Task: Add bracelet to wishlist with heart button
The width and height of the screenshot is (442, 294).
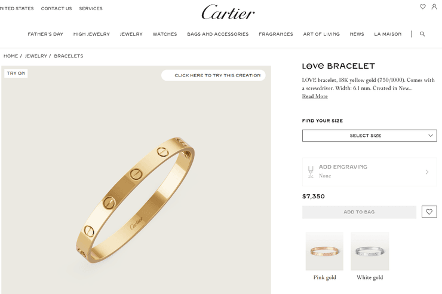Action: pyautogui.click(x=429, y=212)
